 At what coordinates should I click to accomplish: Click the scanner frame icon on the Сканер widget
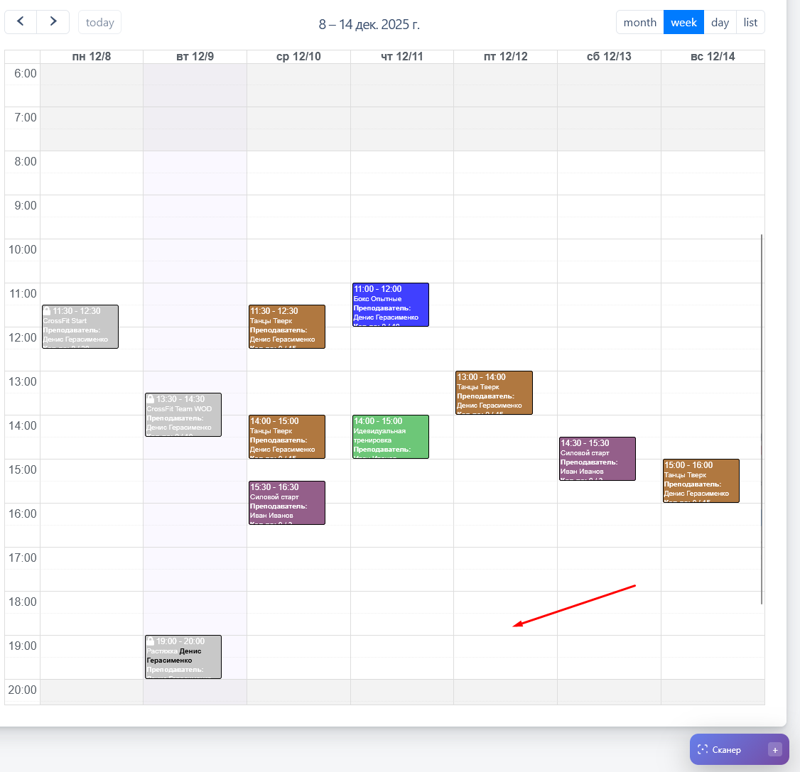click(703, 749)
